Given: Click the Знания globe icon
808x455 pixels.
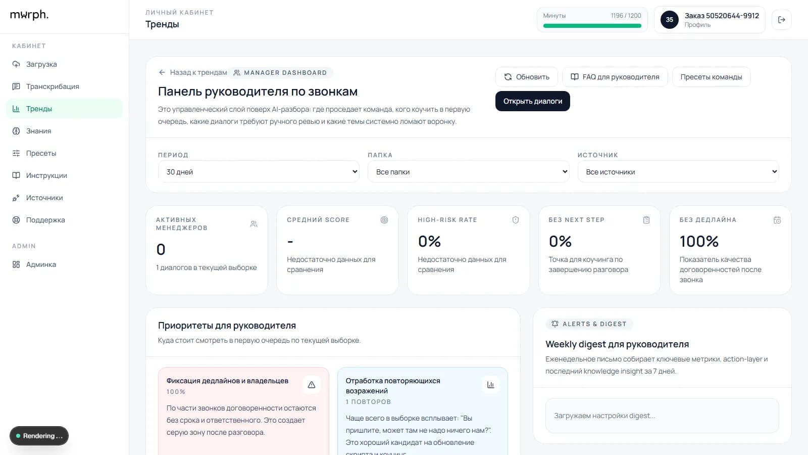Looking at the screenshot, I should [16, 131].
